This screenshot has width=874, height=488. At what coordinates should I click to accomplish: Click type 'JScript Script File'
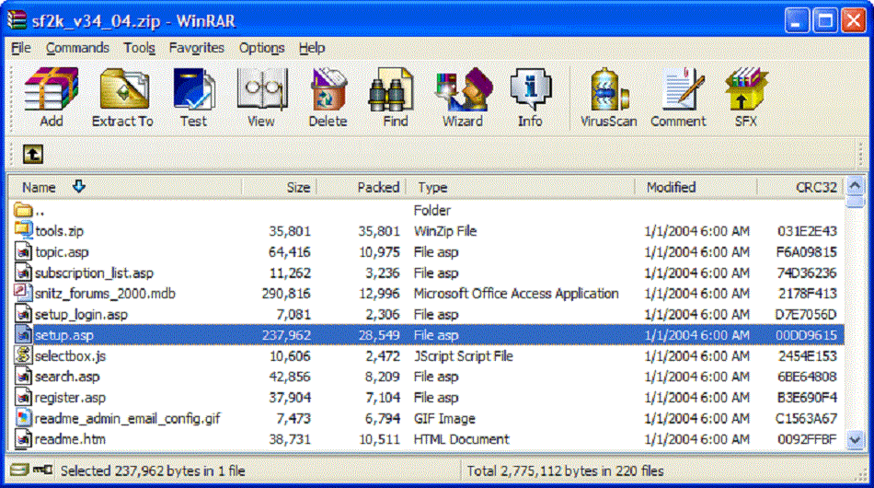[463, 355]
